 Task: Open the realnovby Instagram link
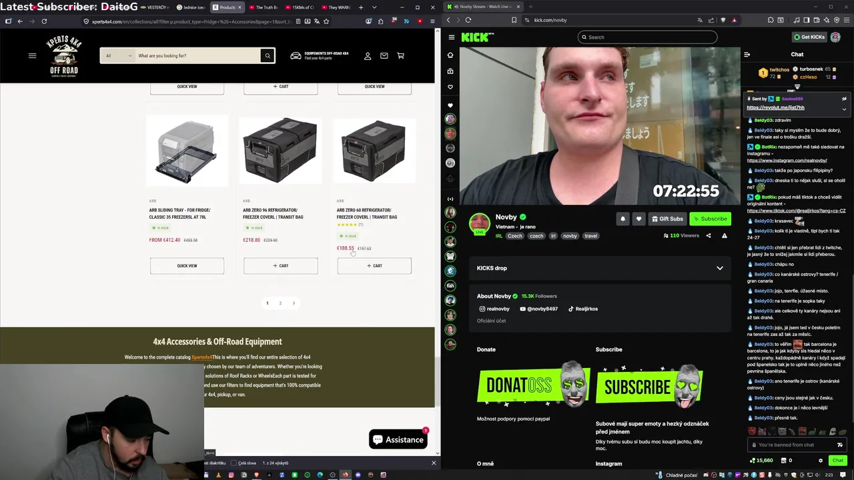click(494, 309)
